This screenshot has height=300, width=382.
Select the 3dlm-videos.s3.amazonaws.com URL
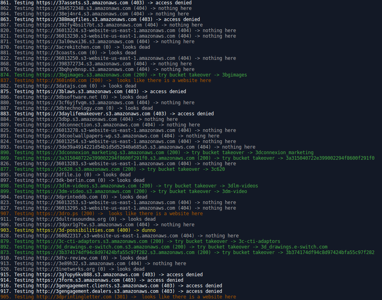coord(86,186)
